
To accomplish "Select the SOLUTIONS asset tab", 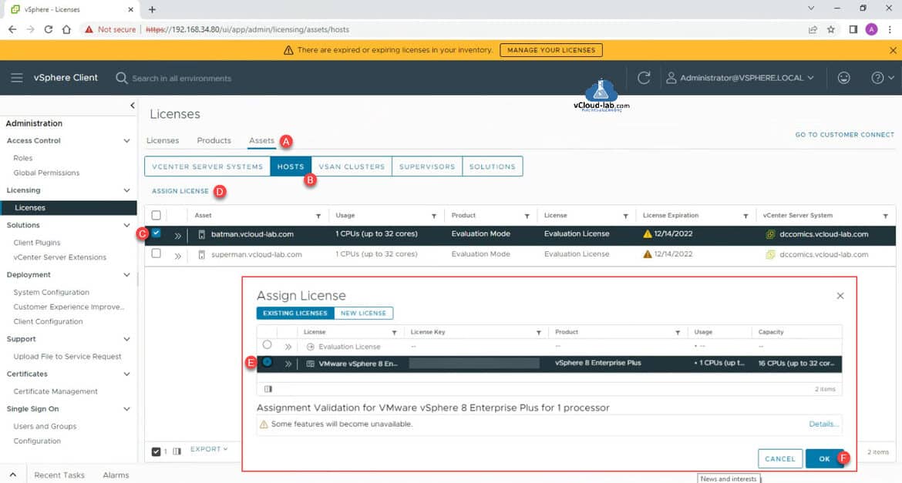I will click(x=493, y=166).
